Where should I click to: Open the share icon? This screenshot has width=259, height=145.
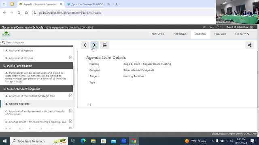[x=250, y=45]
